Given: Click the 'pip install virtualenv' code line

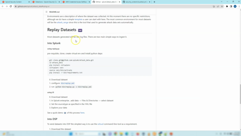Looking at the screenshot, I should point(59,65).
